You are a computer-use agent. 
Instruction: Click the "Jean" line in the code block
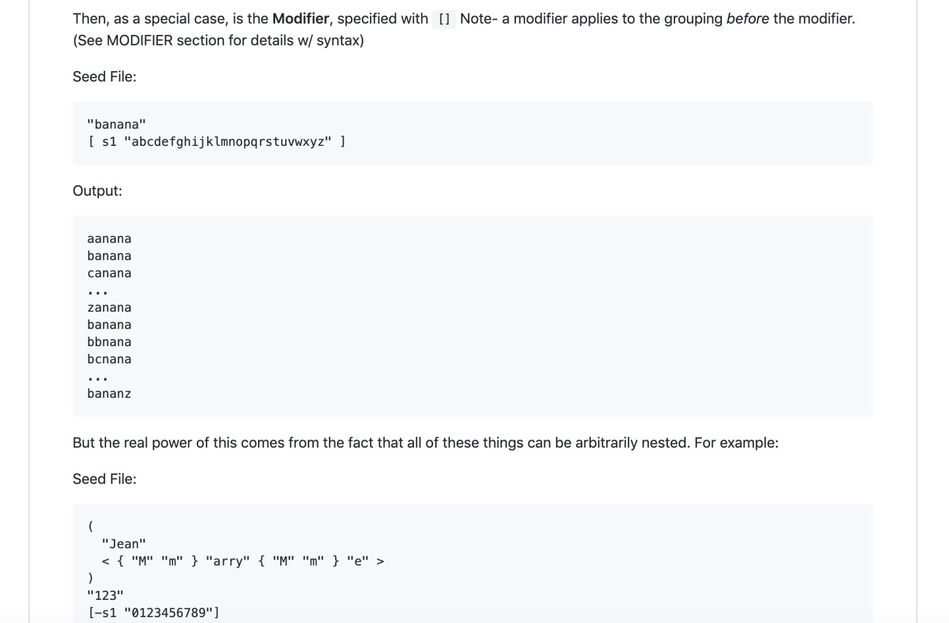pos(124,544)
